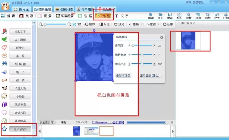Click the 撤销 undo button
This screenshot has width=229, height=140.
coord(134,24)
